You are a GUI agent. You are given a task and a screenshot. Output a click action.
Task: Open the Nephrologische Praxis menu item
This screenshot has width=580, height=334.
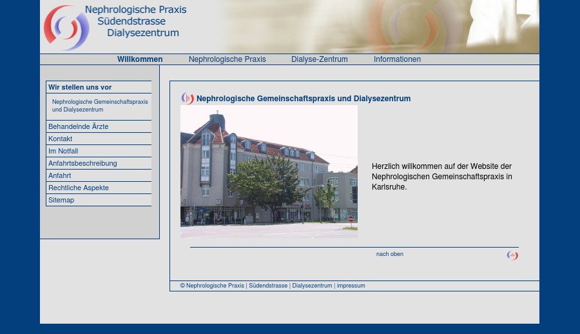point(227,59)
